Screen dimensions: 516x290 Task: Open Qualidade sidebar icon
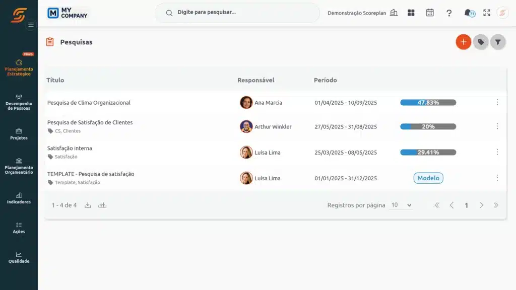(x=19, y=258)
